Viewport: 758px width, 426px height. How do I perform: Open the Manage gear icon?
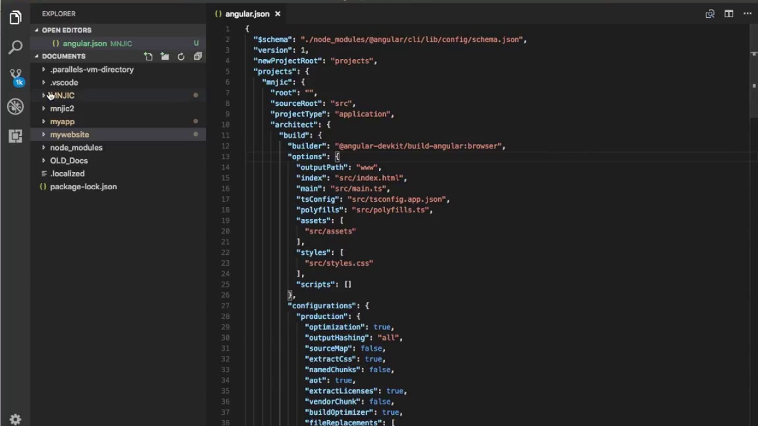tap(15, 419)
